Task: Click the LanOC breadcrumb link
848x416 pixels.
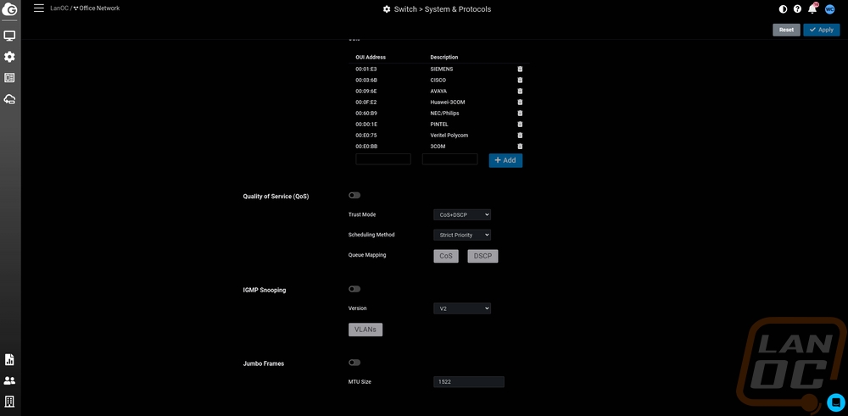Action: (59, 8)
